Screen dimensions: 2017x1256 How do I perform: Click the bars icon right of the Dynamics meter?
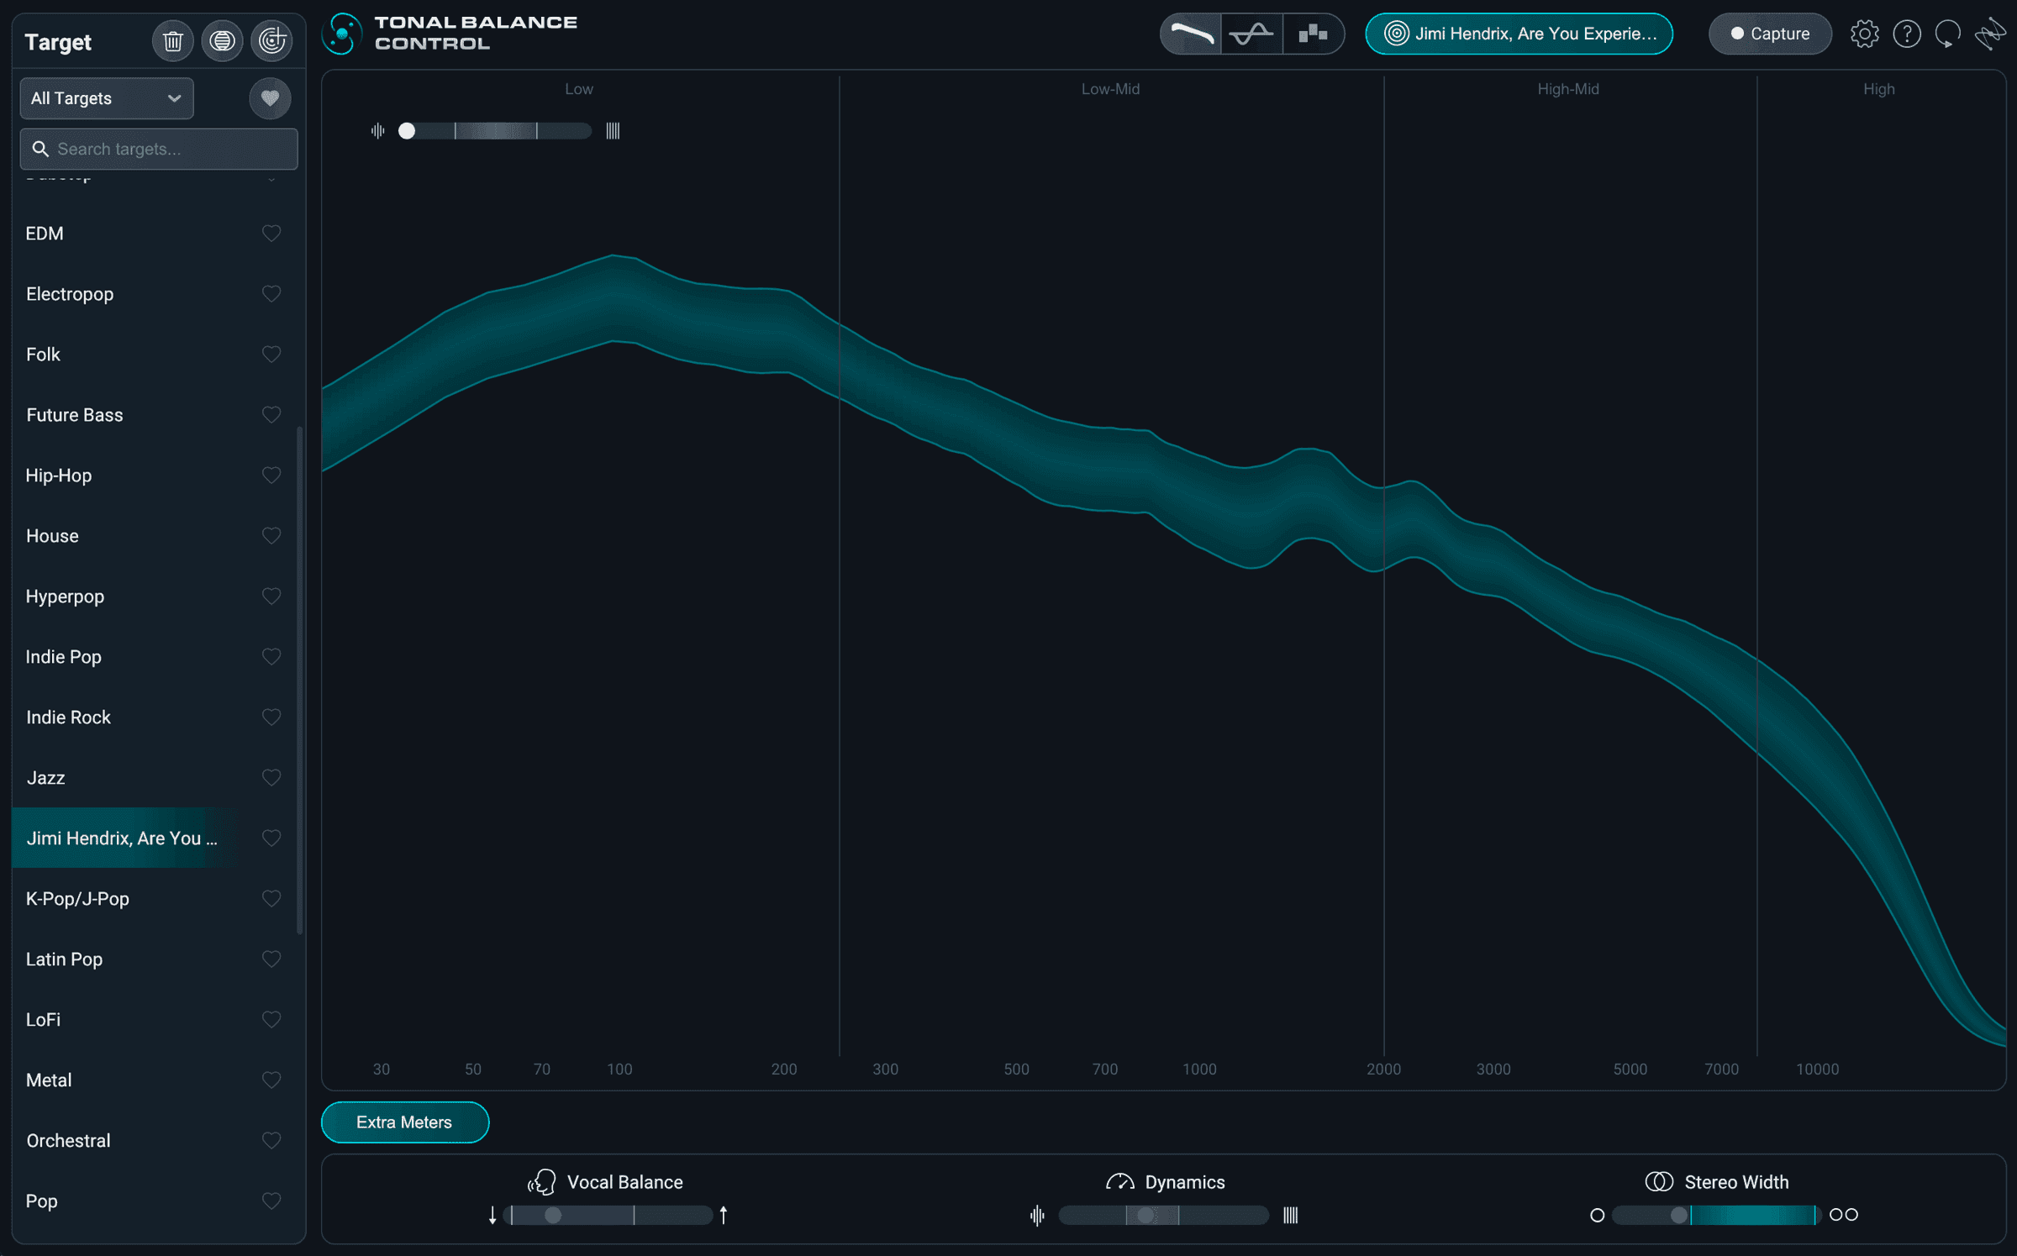[x=1291, y=1215]
